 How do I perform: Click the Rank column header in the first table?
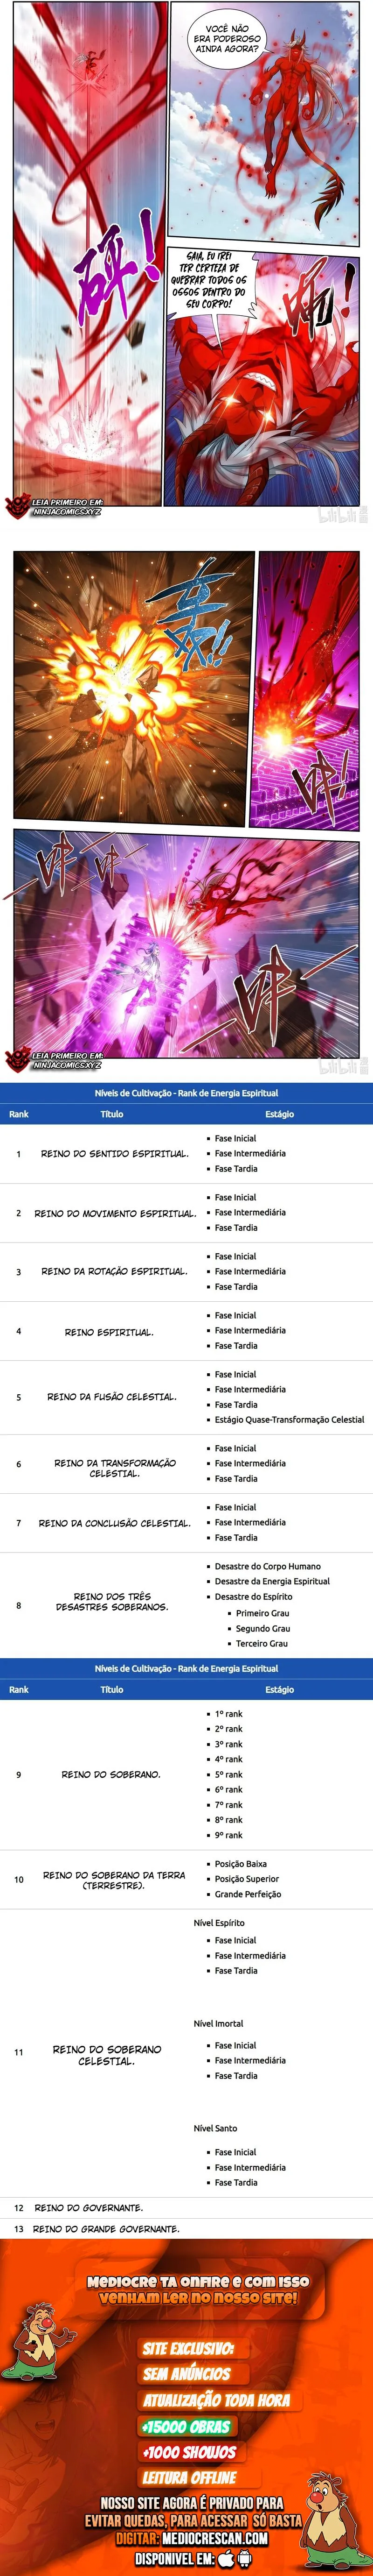(x=19, y=1114)
